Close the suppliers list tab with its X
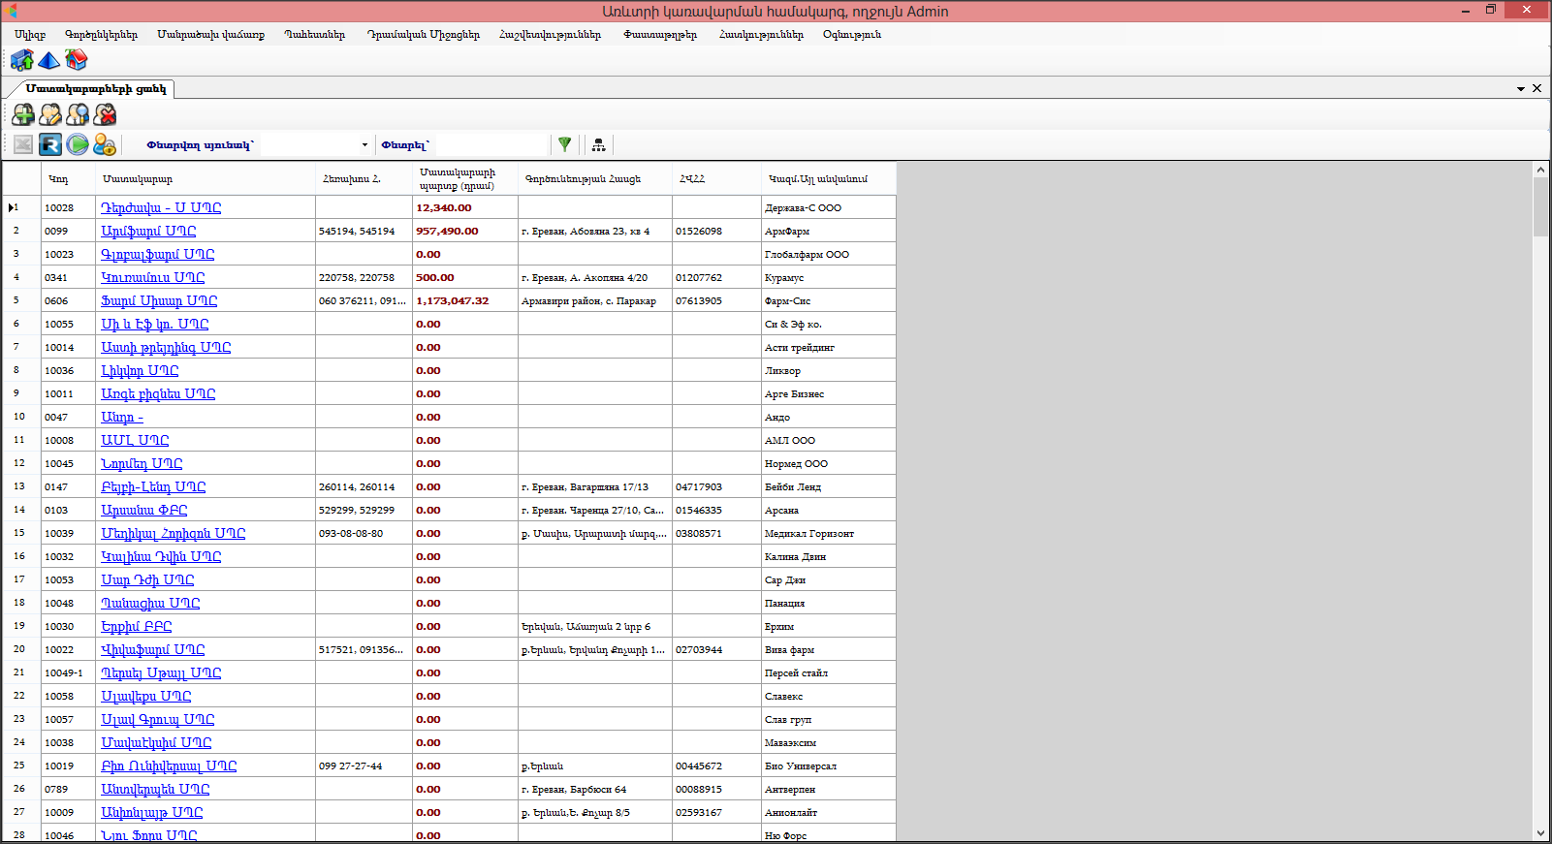The image size is (1552, 844). (1536, 88)
